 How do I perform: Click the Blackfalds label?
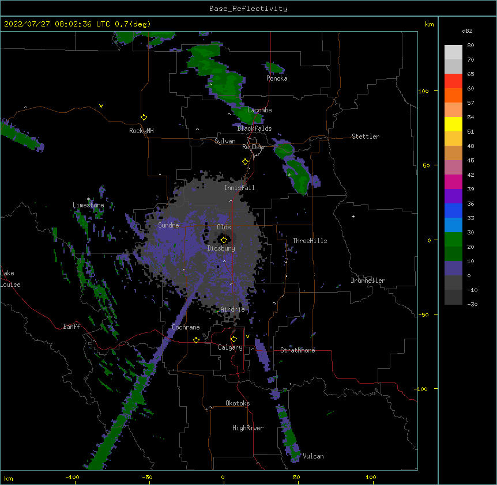point(254,128)
